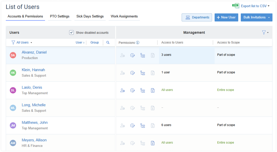The height and width of the screenshot is (152, 277).
Task: Click manage accounts icon for Laslo, Denis
Action: tap(123, 90)
